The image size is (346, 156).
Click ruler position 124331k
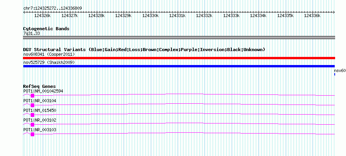[178, 15]
